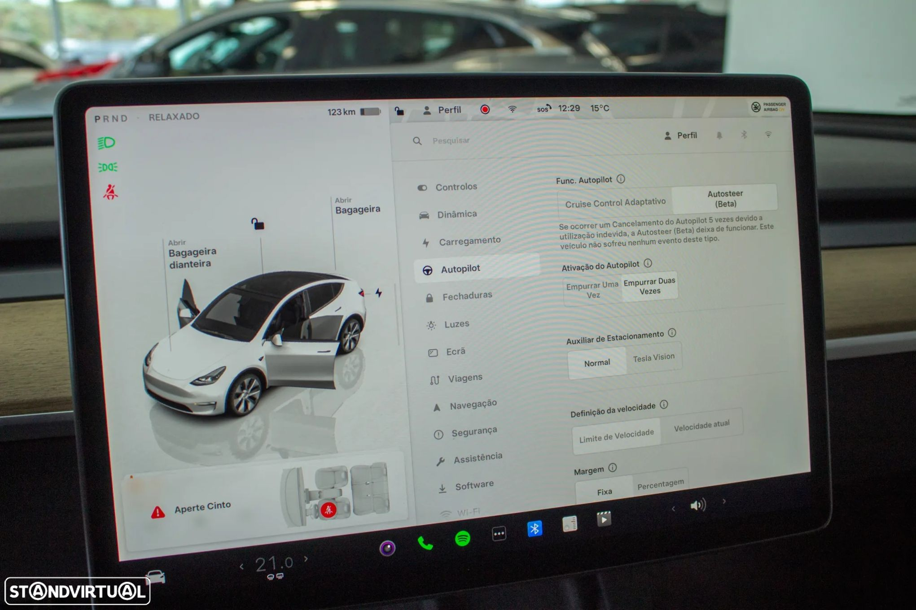Set parking assist to Tesla Vision
Screen dimensions: 916x610
(x=653, y=357)
